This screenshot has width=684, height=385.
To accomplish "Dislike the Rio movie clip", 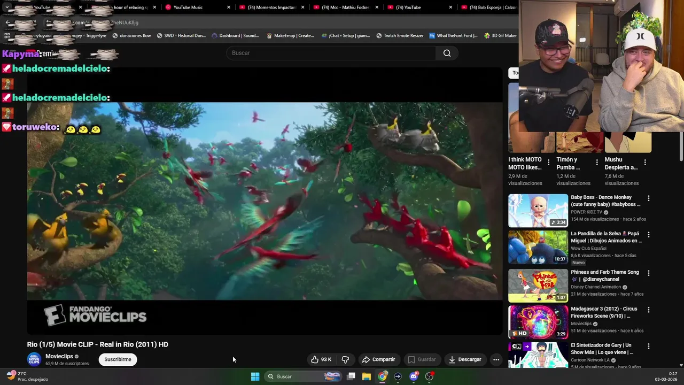I will coord(345,359).
